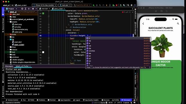Toggle read-only lock icon in status bar
This screenshot has width=186, height=104.
pos(131,103)
